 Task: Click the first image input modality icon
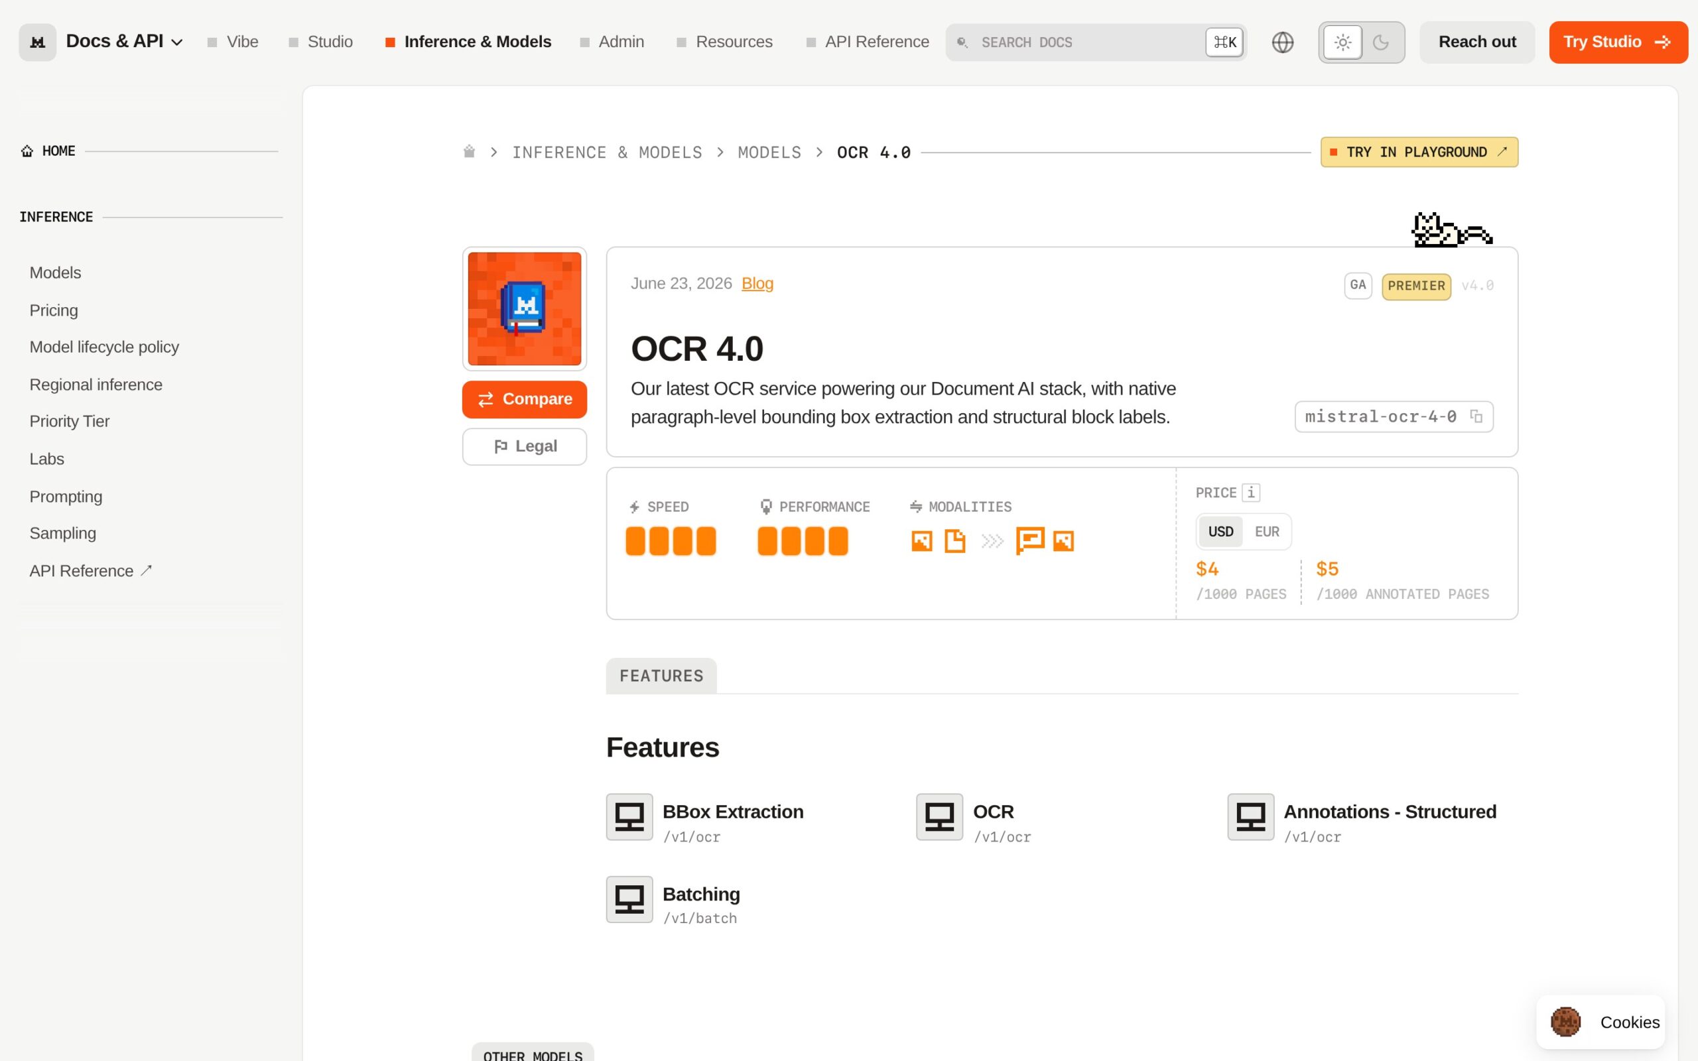coord(921,541)
